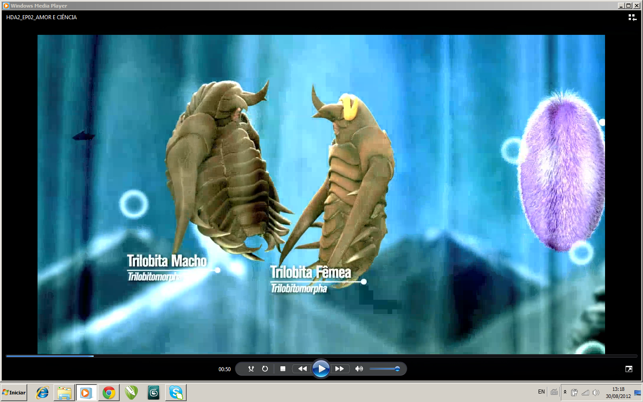This screenshot has width=643, height=402.
Task: Toggle repeat mode
Action: coord(265,369)
